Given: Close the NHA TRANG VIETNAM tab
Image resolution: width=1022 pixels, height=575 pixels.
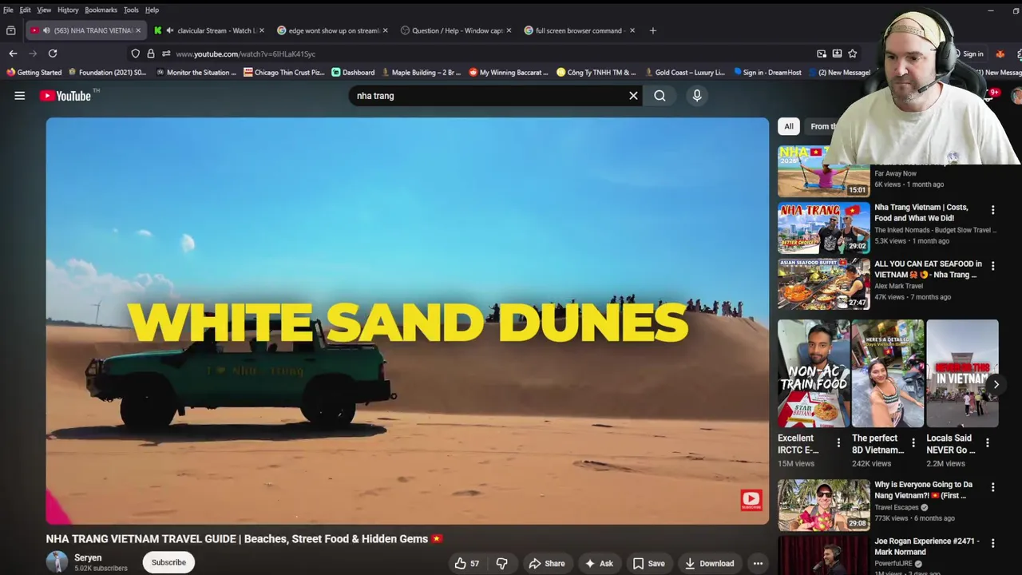Looking at the screenshot, I should [137, 30].
